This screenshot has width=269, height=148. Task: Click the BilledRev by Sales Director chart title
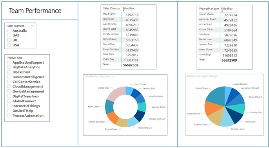tap(99, 77)
